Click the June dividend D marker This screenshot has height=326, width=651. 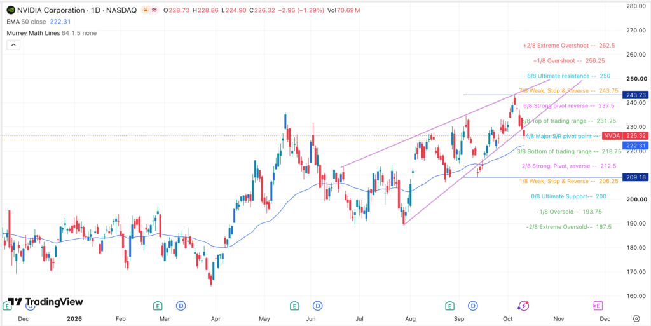pos(318,306)
